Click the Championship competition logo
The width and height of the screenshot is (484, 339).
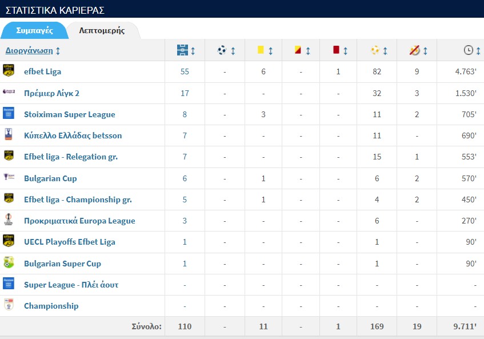[9, 306]
